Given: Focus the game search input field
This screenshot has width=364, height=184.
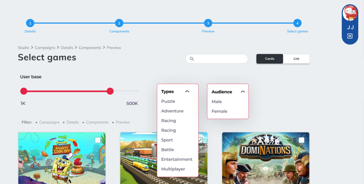Looking at the screenshot, I should coord(217,59).
